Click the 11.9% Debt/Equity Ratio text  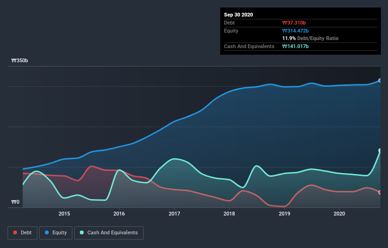tap(310, 38)
